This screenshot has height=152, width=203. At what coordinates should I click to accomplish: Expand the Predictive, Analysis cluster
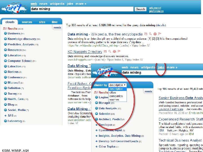5,44
